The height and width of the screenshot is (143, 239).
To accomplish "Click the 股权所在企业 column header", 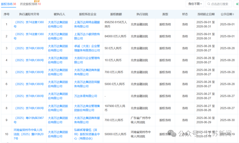I will pos(88,14).
